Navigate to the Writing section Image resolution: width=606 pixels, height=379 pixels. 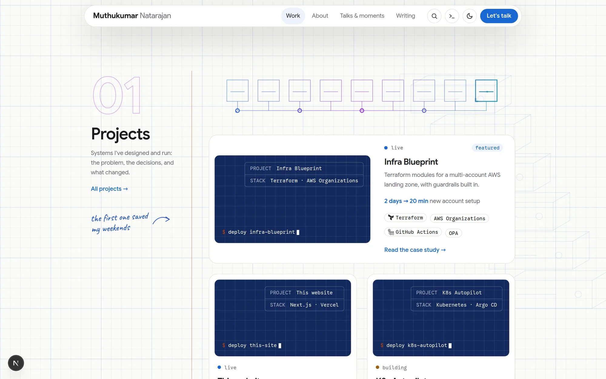coord(405,16)
